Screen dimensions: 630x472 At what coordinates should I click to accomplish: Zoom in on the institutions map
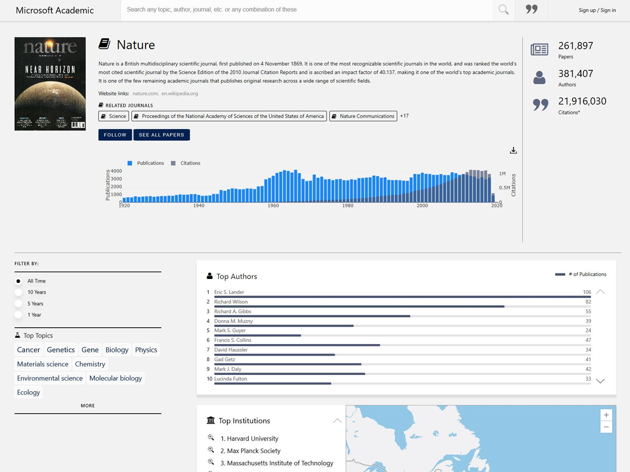(606, 415)
